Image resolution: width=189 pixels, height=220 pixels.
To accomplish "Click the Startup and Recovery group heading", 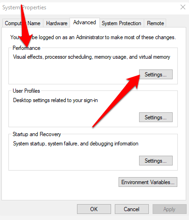I will (37, 134).
